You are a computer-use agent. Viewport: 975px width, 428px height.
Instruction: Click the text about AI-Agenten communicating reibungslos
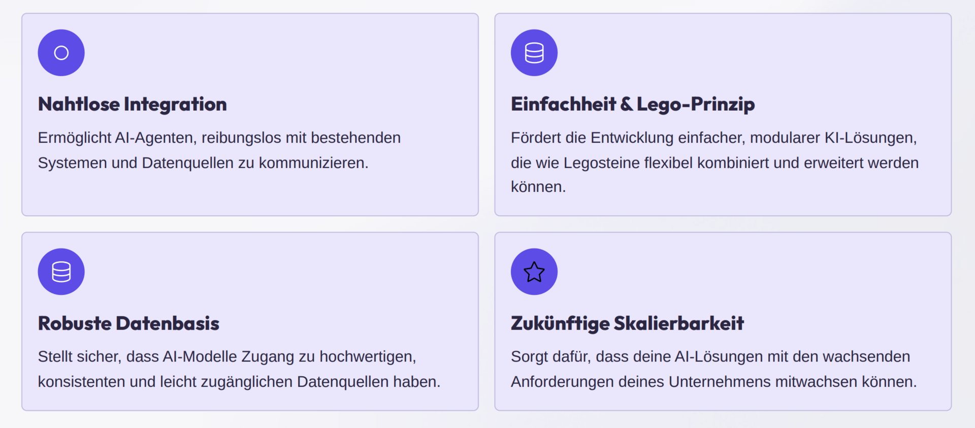(219, 150)
